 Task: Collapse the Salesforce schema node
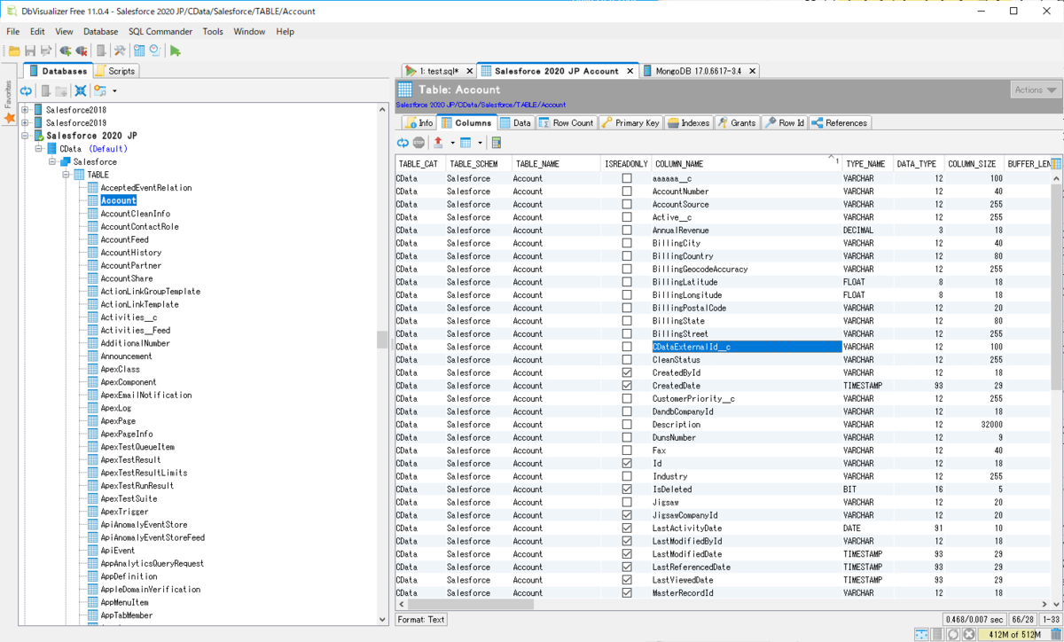tap(52, 162)
